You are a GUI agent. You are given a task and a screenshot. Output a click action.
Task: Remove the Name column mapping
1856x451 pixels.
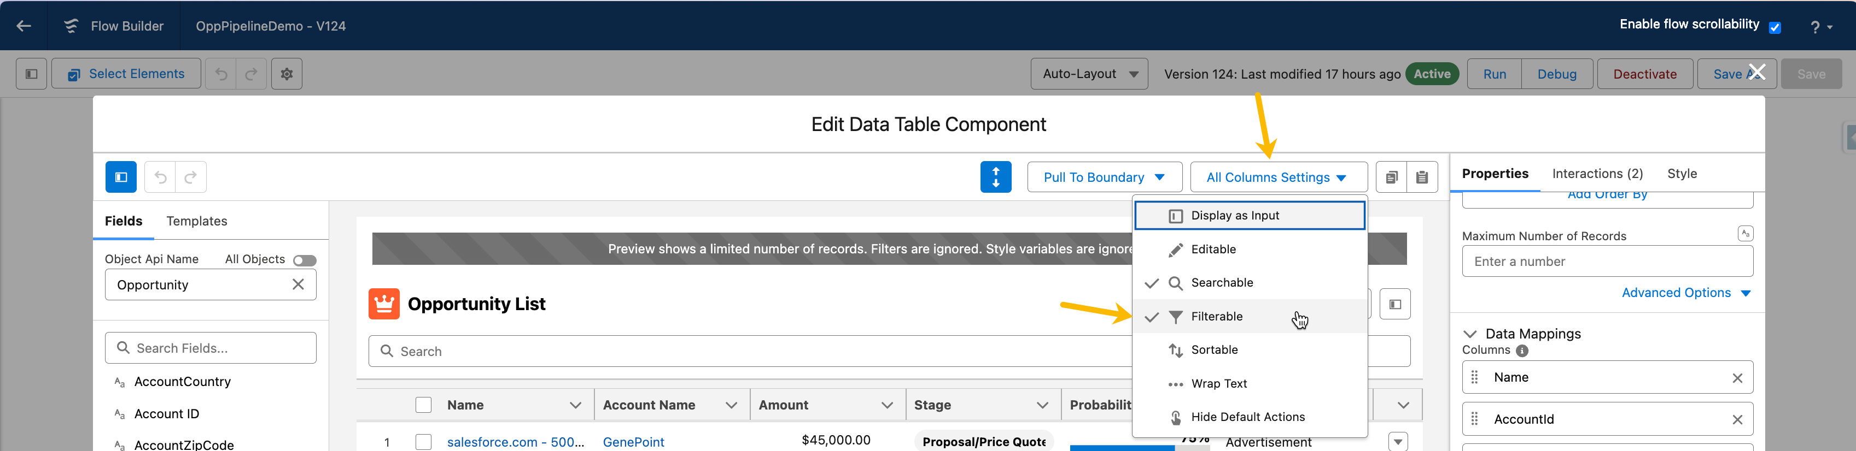pyautogui.click(x=1737, y=378)
